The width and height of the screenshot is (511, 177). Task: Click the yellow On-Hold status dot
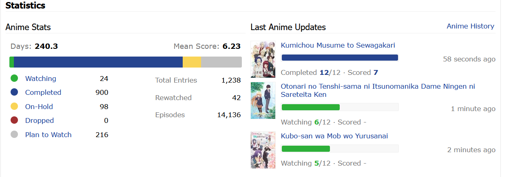(x=14, y=107)
